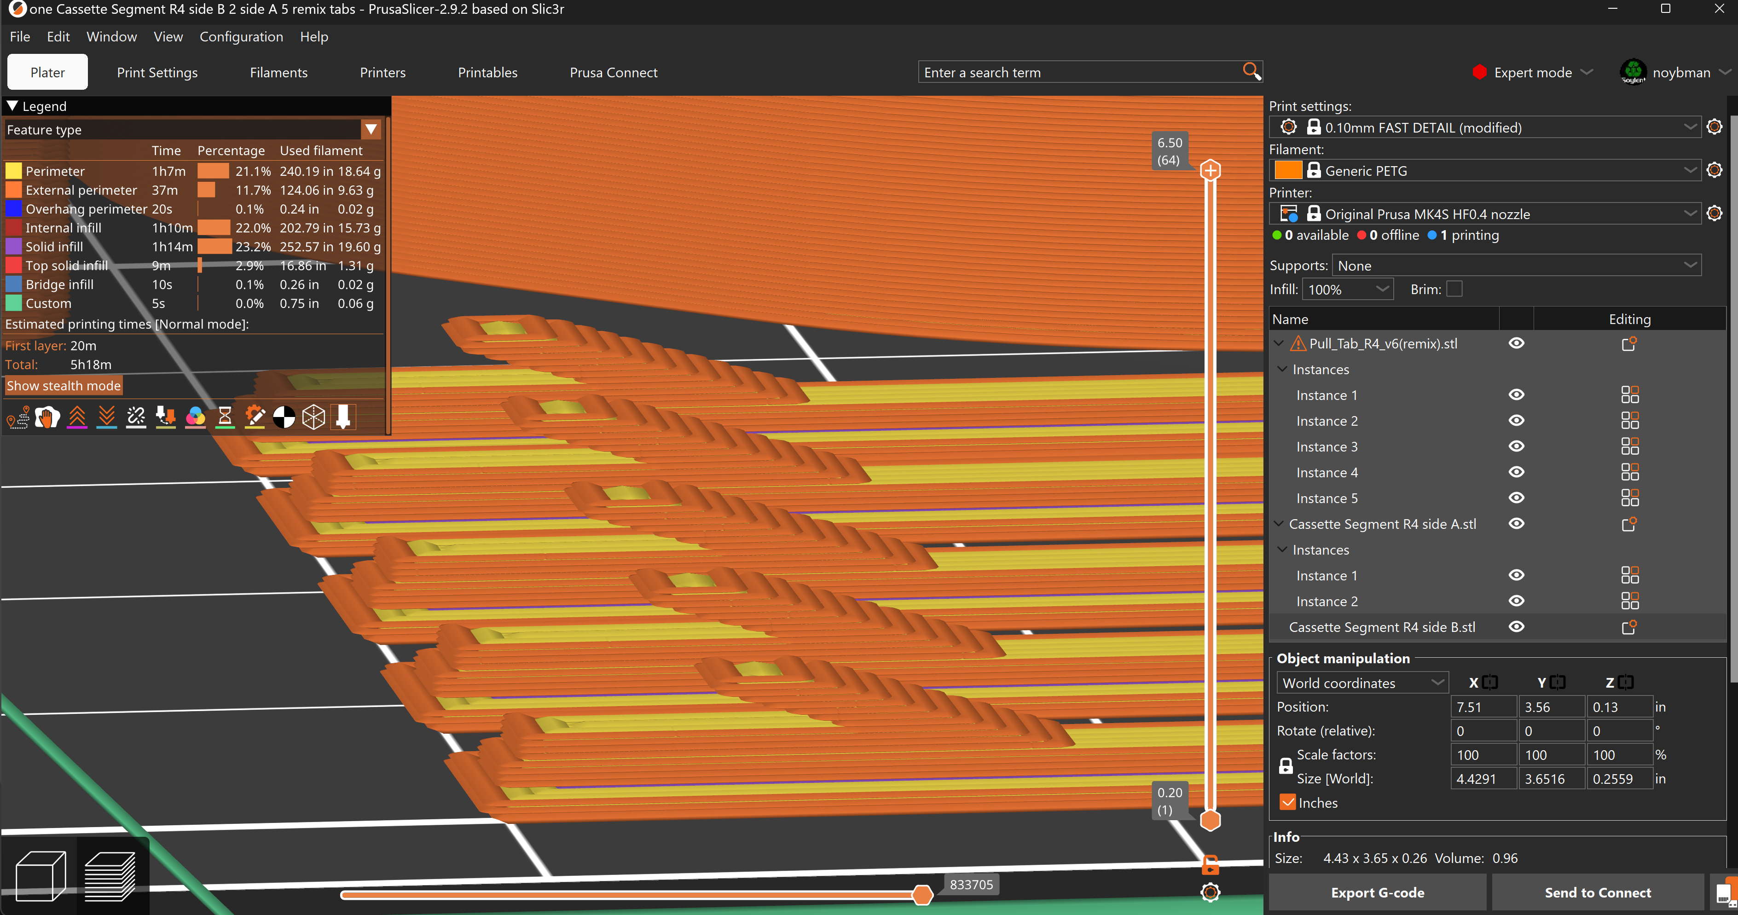Toggle pause prints hourglass icon in legend
Viewport: 1738px width, 915px height.
(x=226, y=418)
